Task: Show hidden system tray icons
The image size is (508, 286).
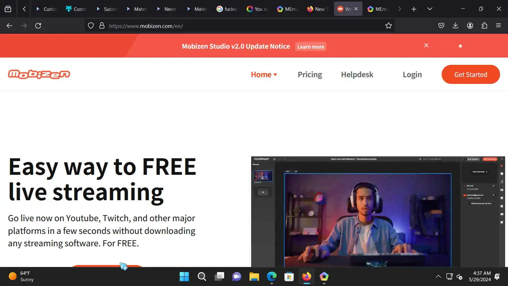Action: click(438, 276)
